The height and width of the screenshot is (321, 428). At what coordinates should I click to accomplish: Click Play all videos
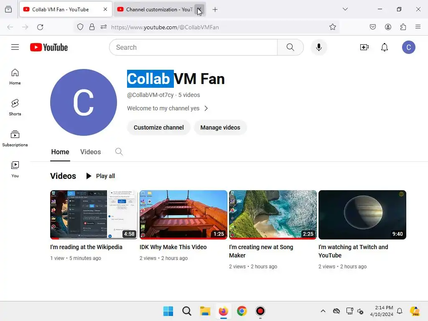[100, 176]
